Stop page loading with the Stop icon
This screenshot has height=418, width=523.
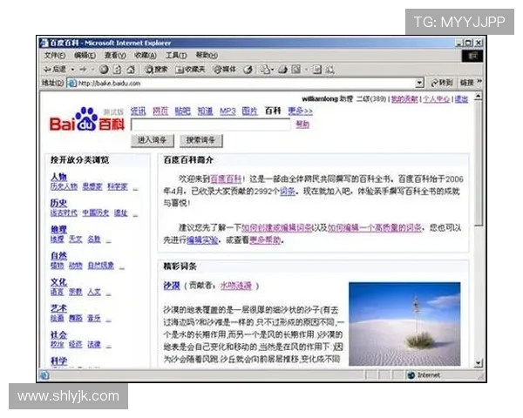pos(104,70)
